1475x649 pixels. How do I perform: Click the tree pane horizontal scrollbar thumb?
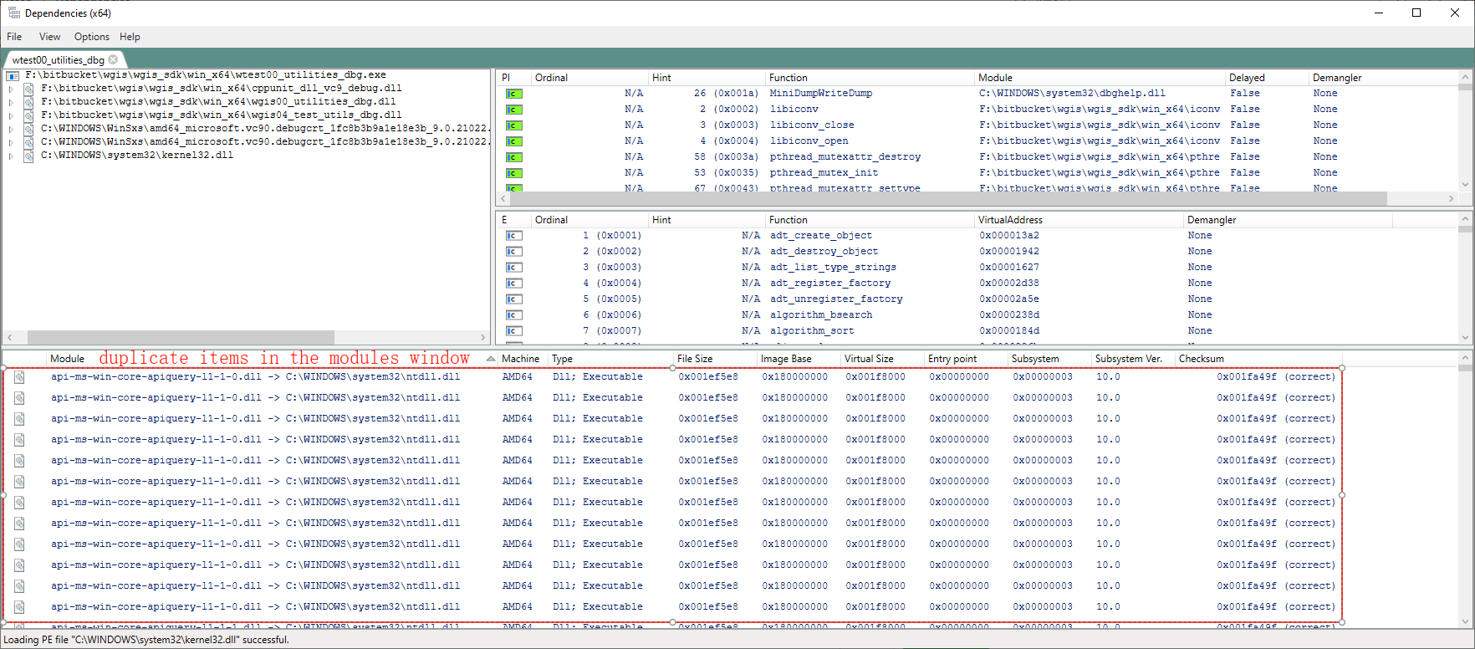pyautogui.click(x=181, y=337)
